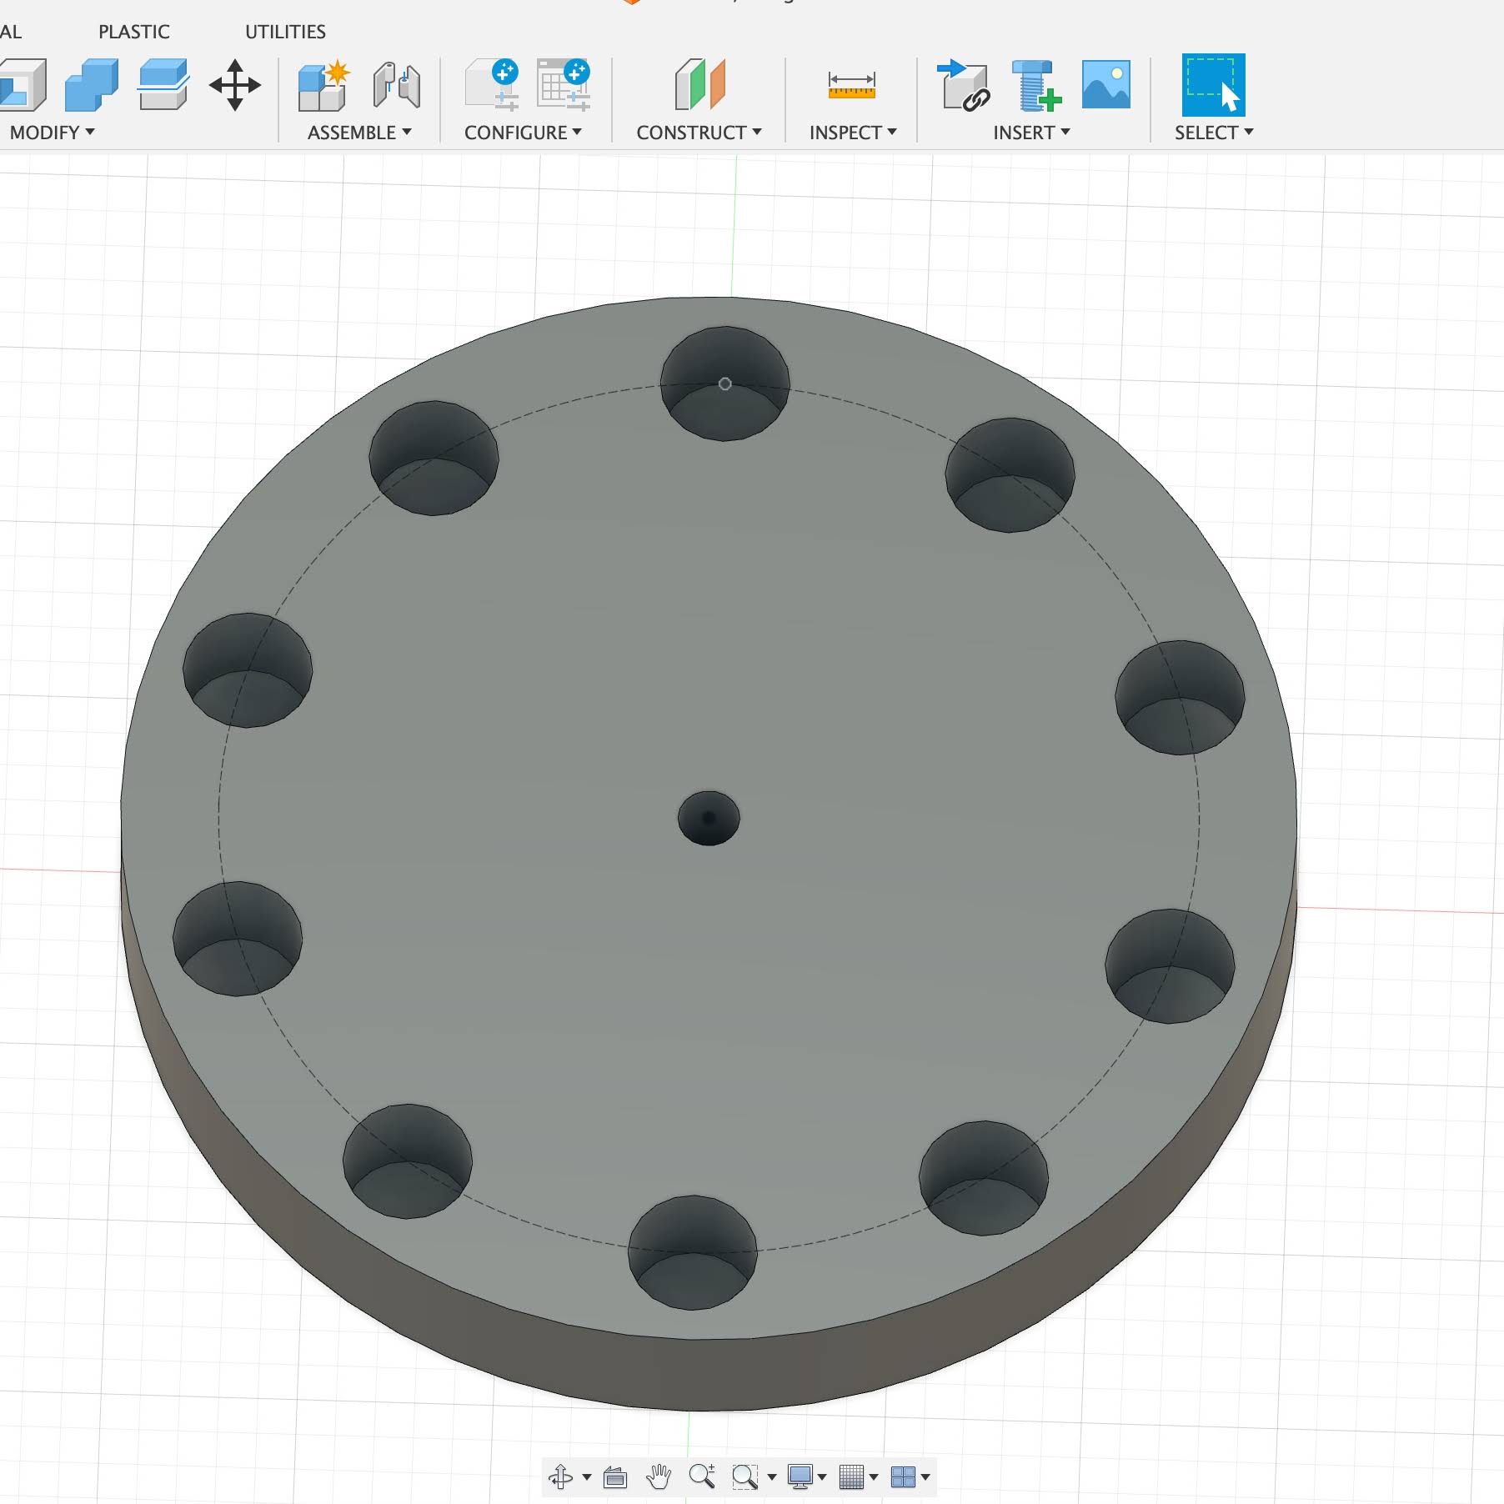Launch the Measure ruler tool
1504x1504 pixels.
[x=851, y=85]
